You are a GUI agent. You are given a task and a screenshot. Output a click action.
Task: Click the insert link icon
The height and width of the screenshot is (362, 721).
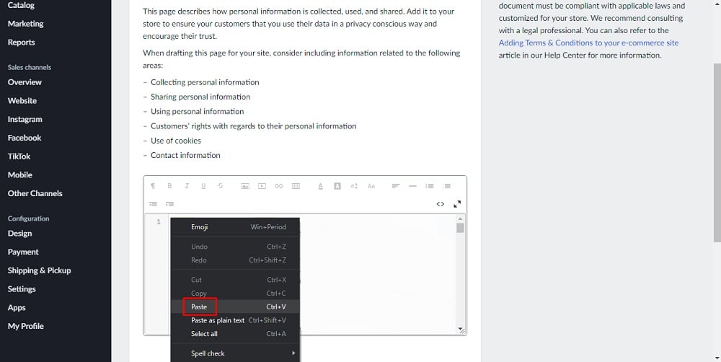pos(278,186)
